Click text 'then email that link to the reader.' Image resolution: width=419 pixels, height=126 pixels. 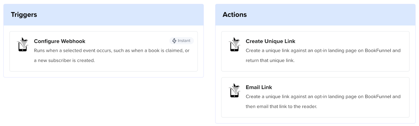[281, 106]
